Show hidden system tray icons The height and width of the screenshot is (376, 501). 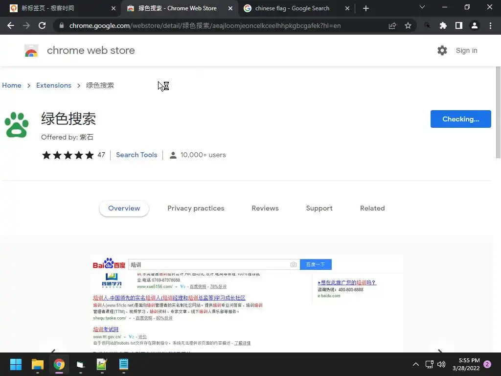coord(416,364)
